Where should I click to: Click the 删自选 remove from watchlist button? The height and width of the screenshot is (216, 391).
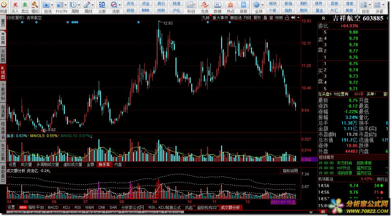tap(236, 18)
